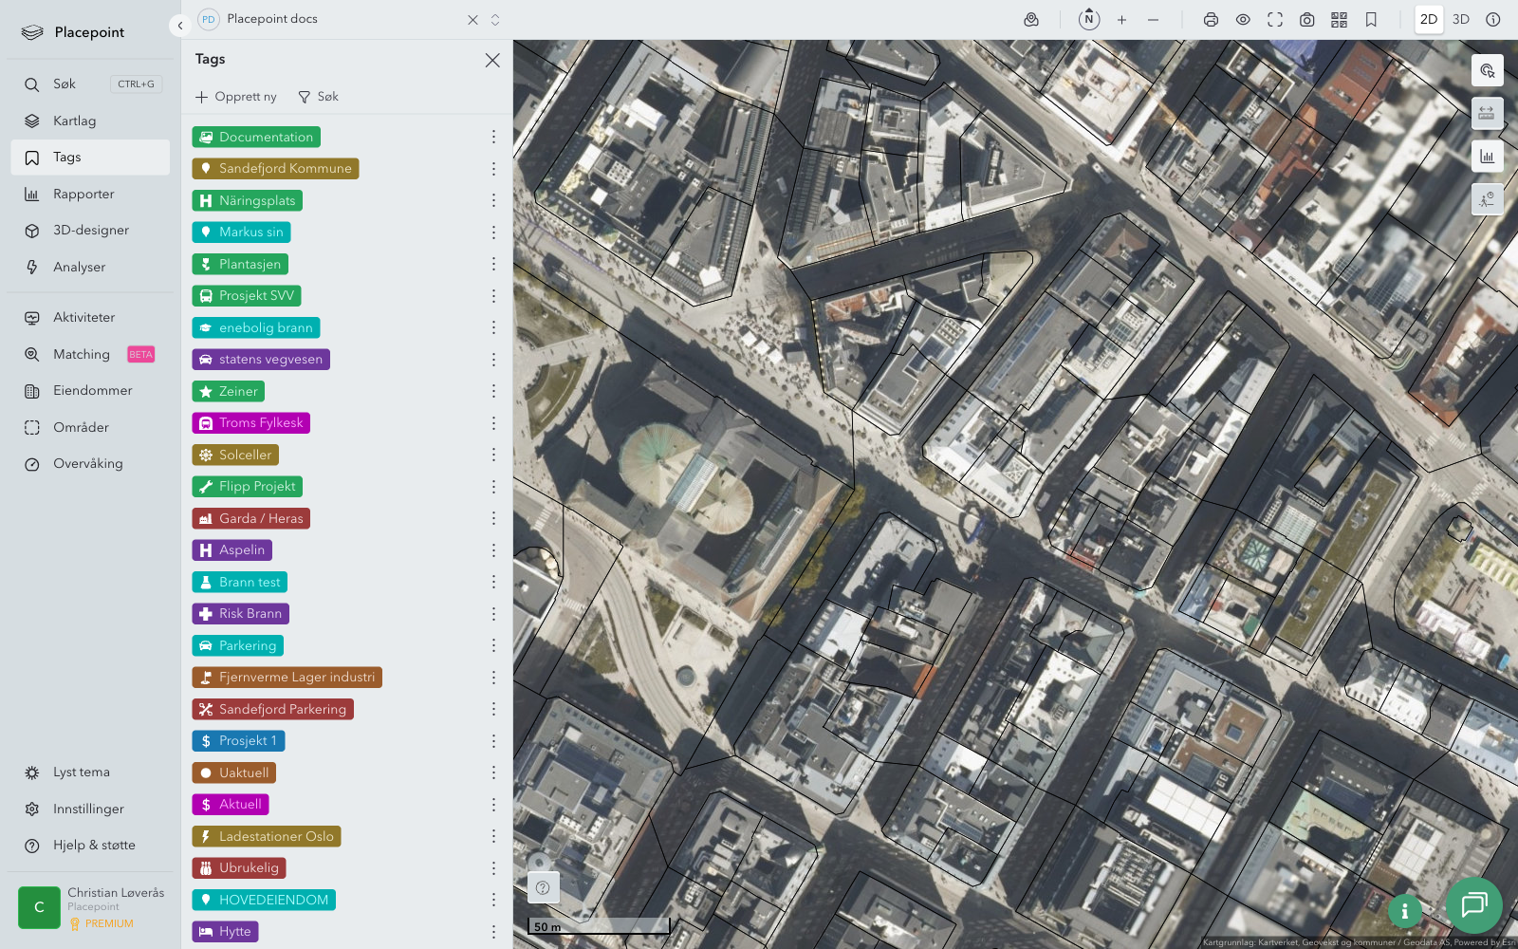
Task: Expand the Placepoint docs project selector
Action: [x=494, y=20]
